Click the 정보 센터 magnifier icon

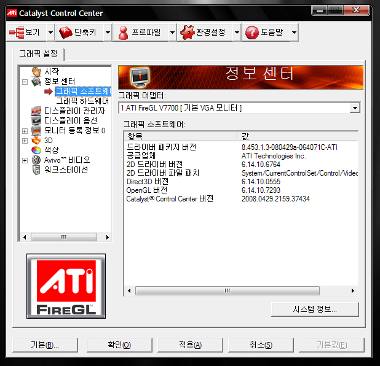36,82
